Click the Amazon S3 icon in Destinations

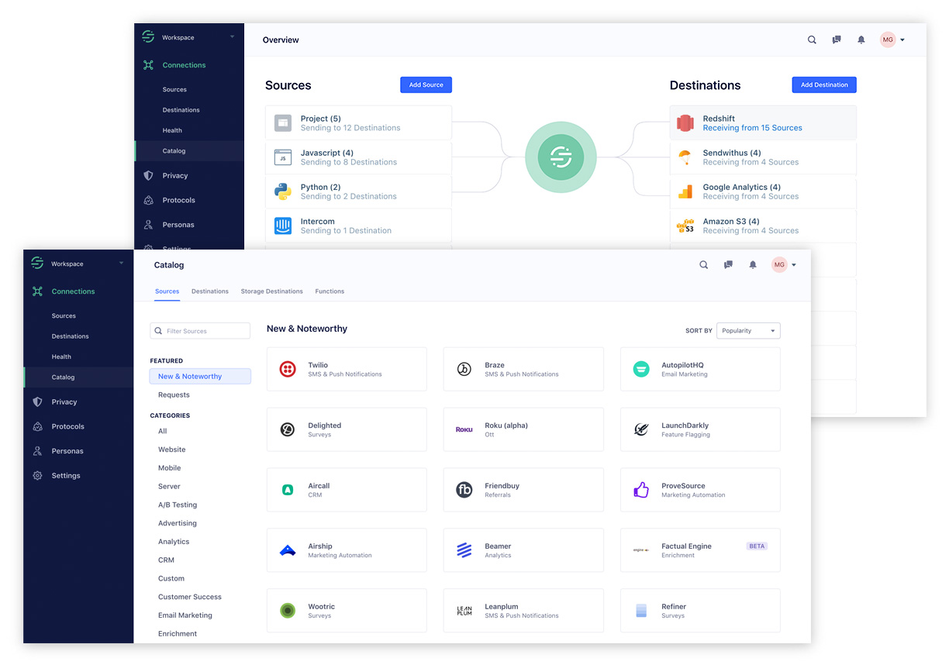685,226
